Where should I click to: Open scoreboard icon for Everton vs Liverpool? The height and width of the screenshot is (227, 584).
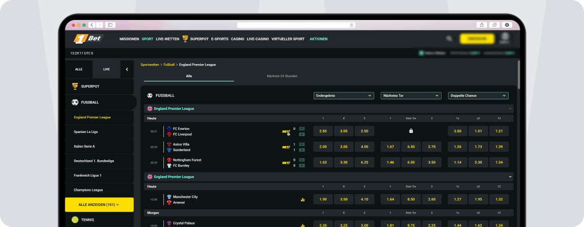(301, 129)
